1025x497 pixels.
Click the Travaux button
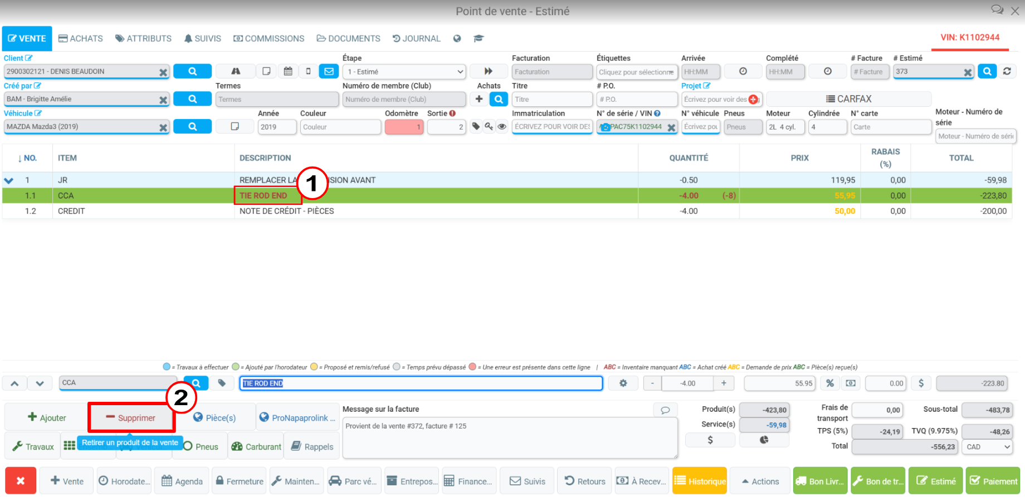pos(33,446)
